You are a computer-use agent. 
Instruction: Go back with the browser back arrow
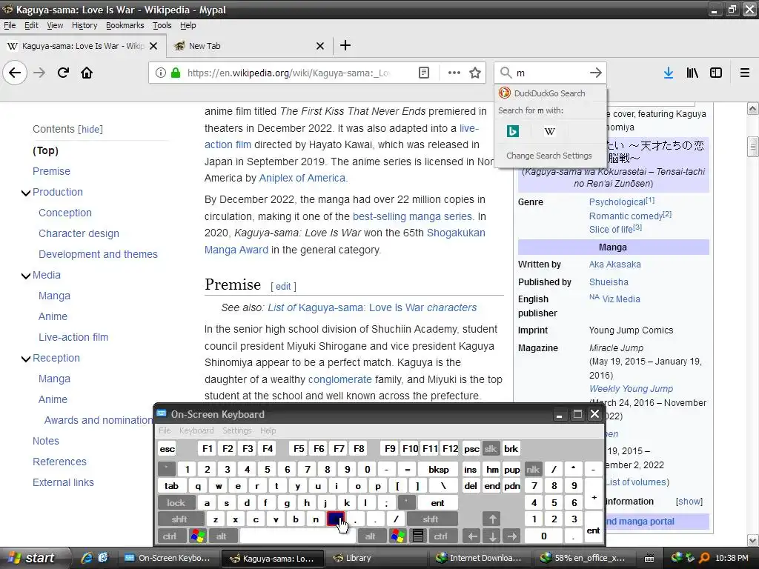(15, 73)
